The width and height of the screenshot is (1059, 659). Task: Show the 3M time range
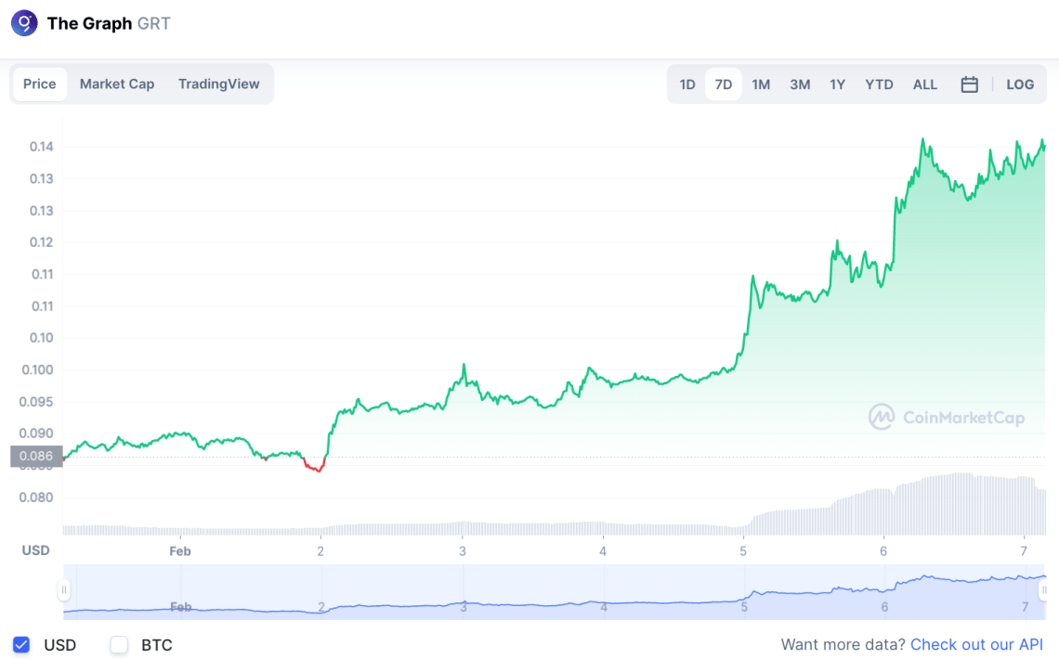tap(801, 84)
